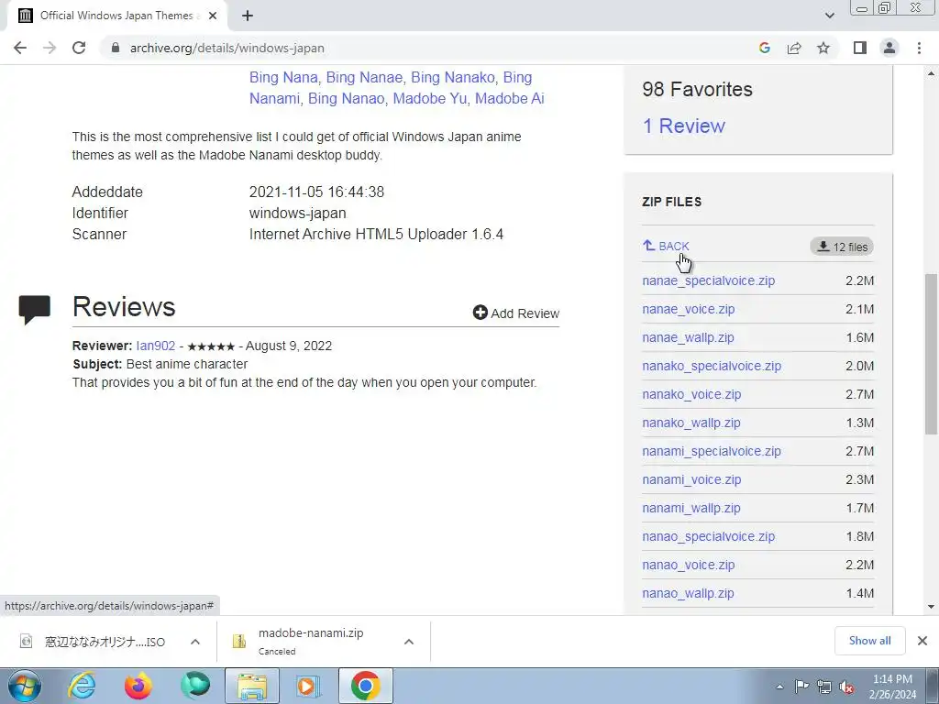
Task: Close the downloads bar
Action: pos(922,641)
